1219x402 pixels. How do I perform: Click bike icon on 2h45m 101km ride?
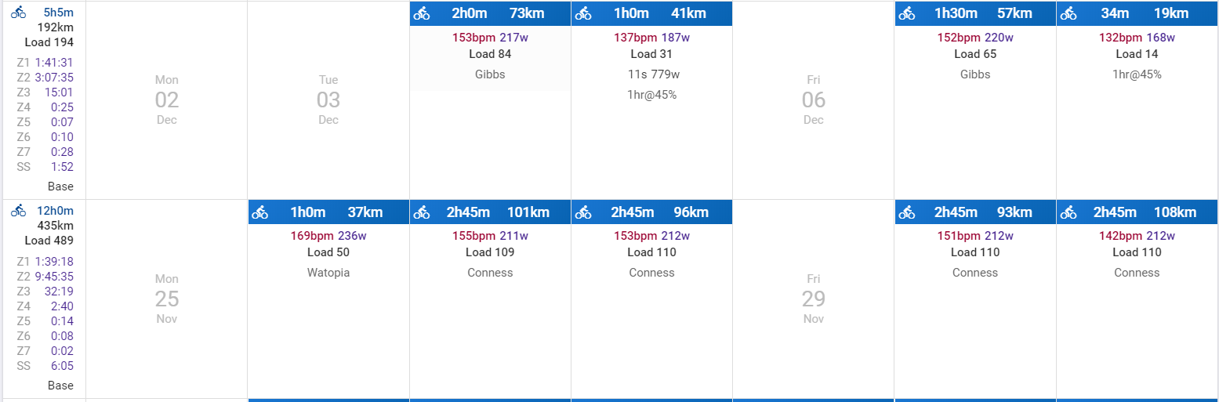(x=422, y=212)
